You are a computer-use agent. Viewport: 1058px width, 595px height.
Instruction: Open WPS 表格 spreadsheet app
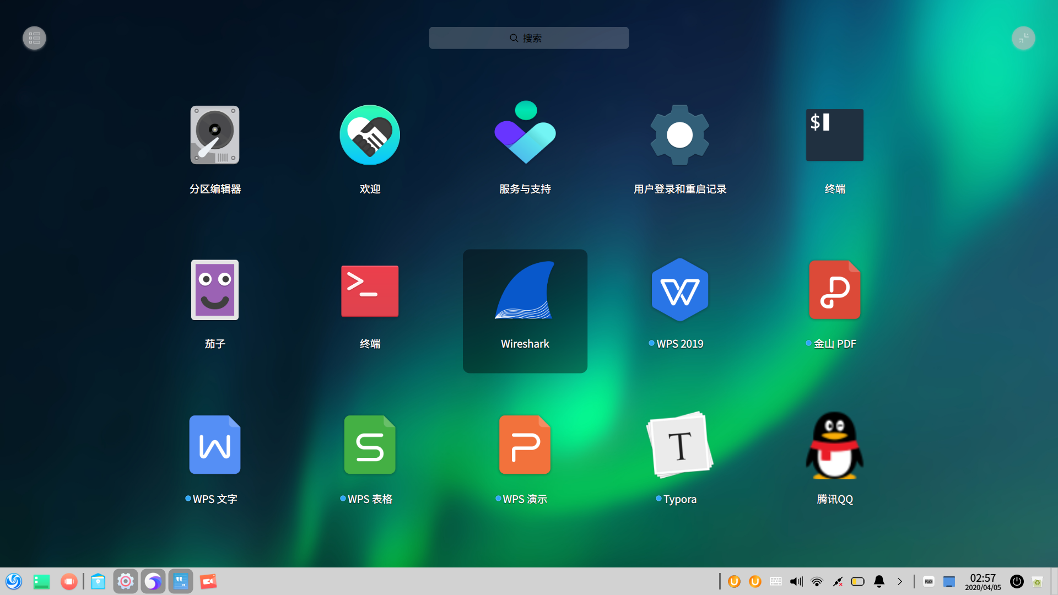pos(370,445)
